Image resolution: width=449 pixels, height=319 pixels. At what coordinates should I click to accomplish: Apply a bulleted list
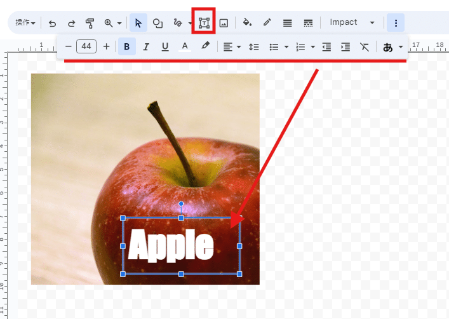click(x=274, y=47)
